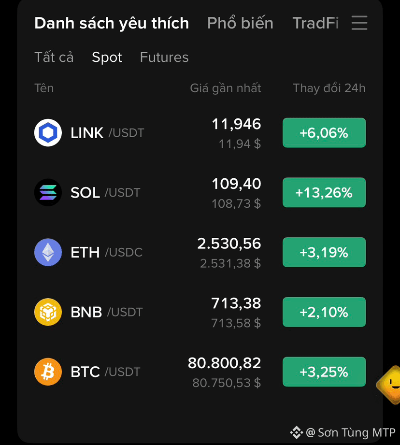Tap the BNB coin icon
Image resolution: width=400 pixels, height=445 pixels.
pos(48,312)
